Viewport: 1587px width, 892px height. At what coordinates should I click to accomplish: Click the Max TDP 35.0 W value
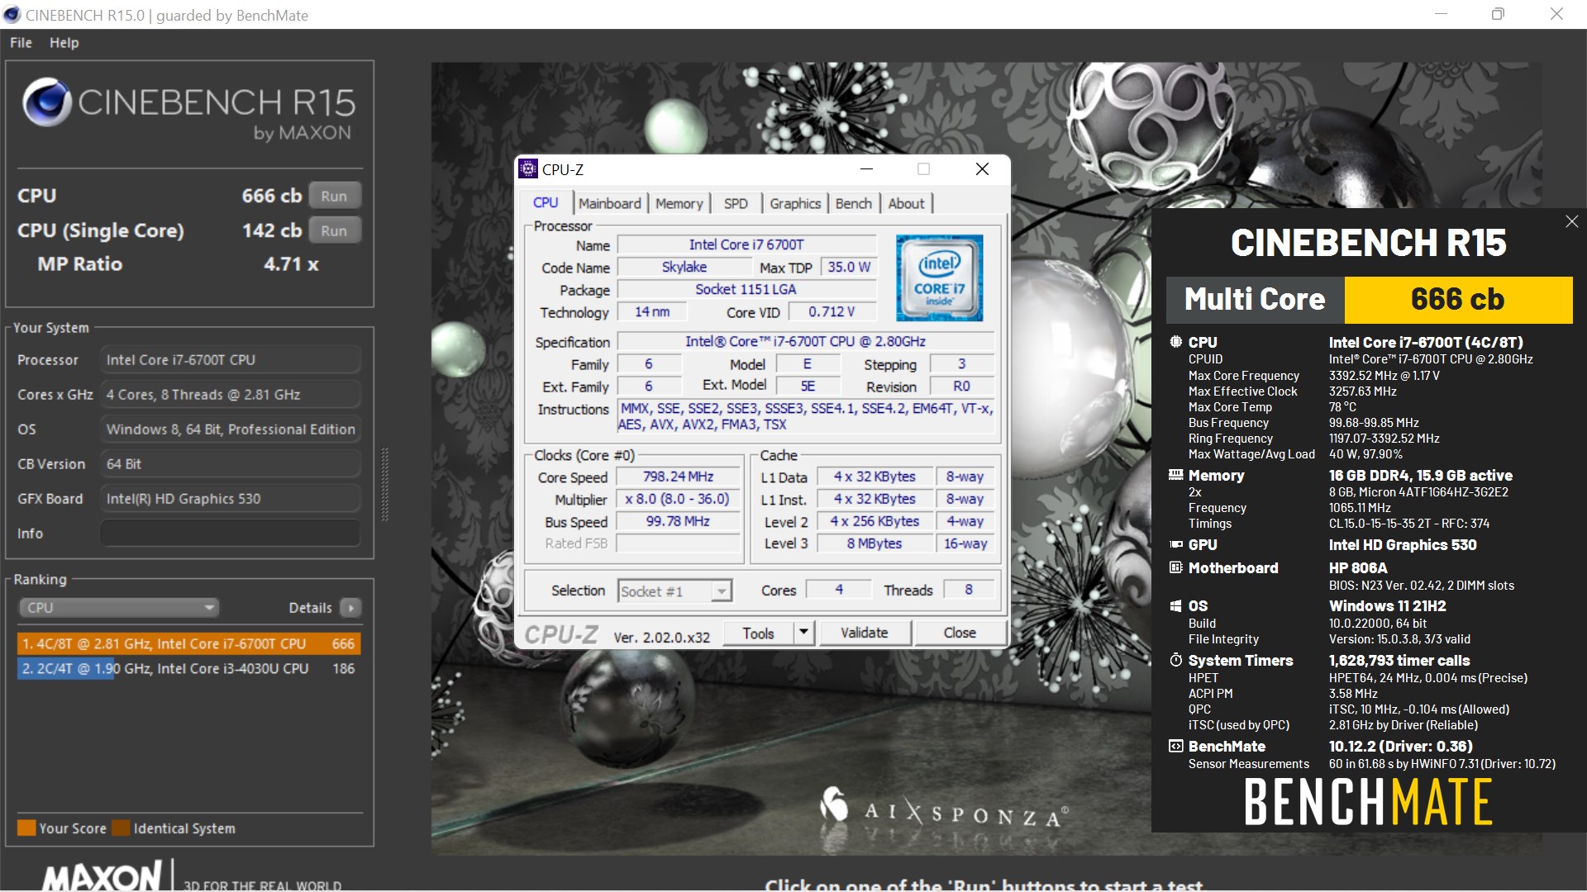849,267
